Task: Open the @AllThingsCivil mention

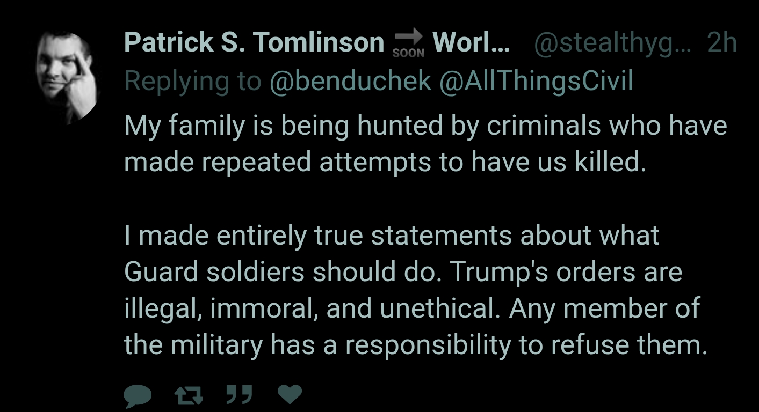Action: pyautogui.click(x=537, y=82)
